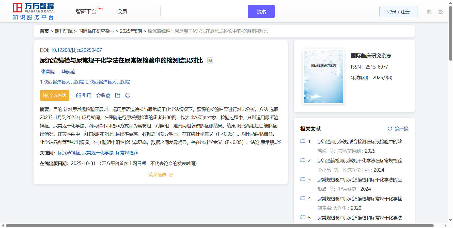
Task: Switch to traditional Chinese with 繁
Action: 440,12
